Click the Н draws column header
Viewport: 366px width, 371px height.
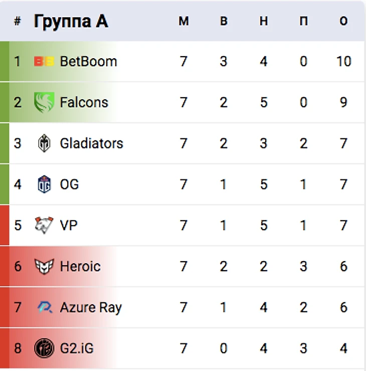(264, 22)
